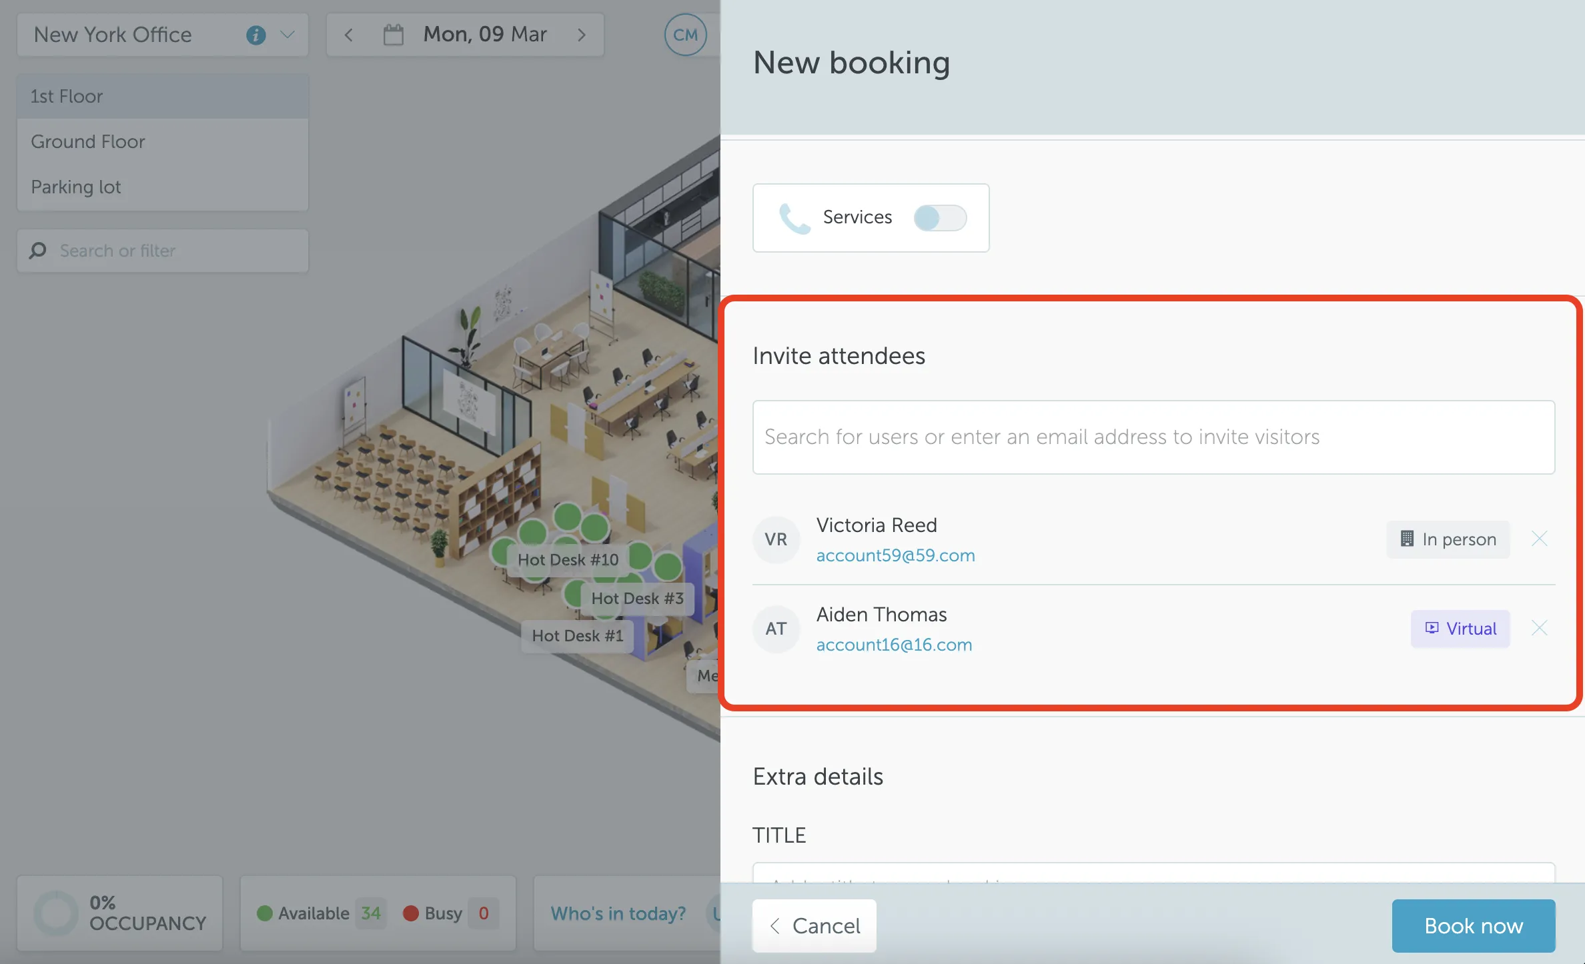Disable the Services toggle
This screenshot has height=964, width=1585.
coord(940,217)
